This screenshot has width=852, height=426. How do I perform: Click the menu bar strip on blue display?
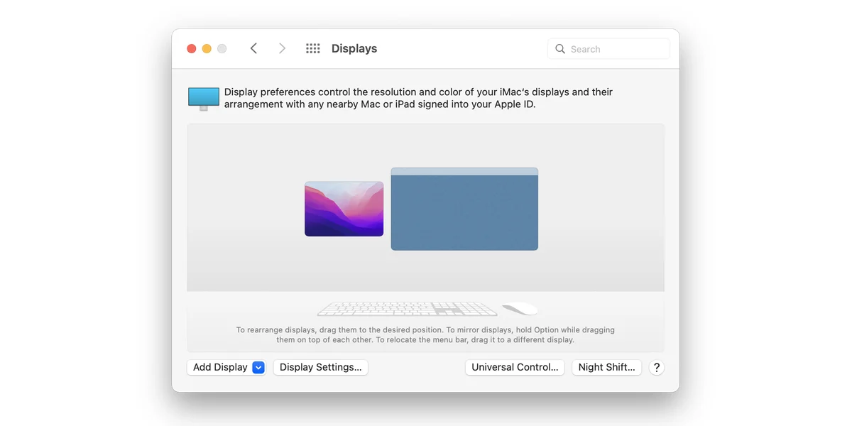[x=464, y=171]
